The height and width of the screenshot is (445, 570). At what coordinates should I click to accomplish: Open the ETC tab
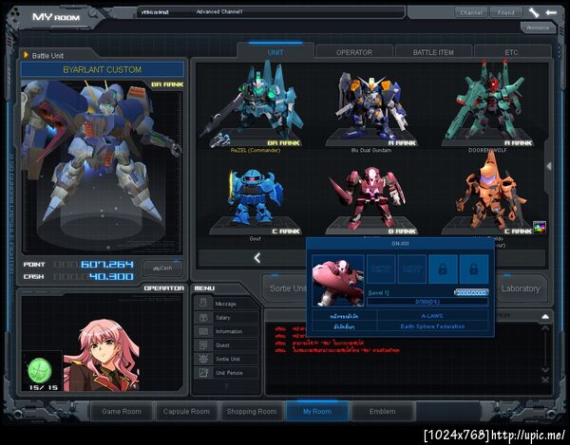(x=511, y=52)
